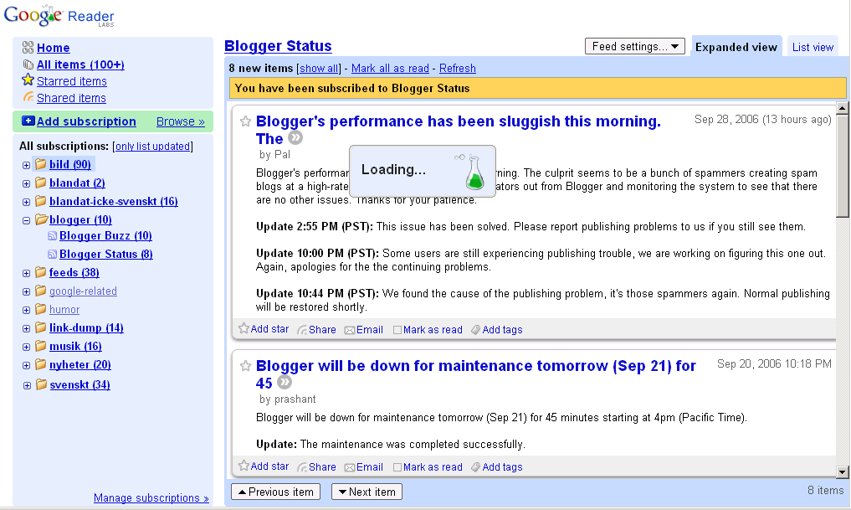
Task: Click the yellow star icon beside Starred items
Action: pyautogui.click(x=28, y=80)
